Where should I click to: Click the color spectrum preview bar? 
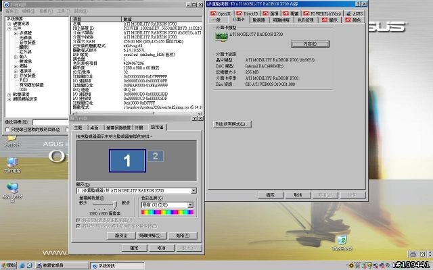tap(167, 212)
